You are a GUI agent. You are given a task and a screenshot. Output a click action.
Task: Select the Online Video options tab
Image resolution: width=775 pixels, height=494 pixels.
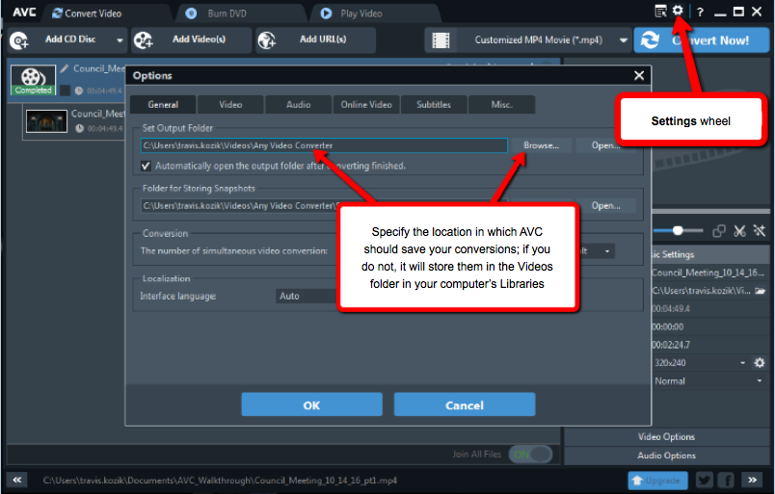pos(366,105)
